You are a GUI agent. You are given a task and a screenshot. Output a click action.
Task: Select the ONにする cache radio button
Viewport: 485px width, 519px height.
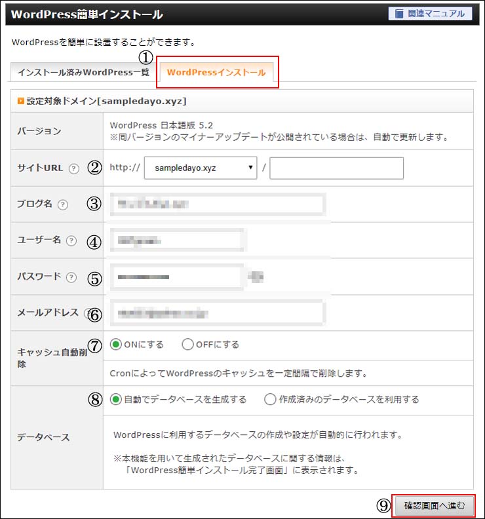pos(116,345)
